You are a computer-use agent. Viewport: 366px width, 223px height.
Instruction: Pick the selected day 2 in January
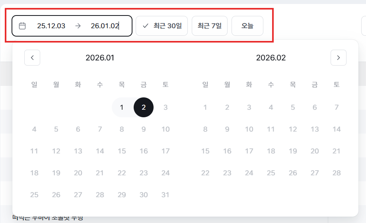(144, 107)
